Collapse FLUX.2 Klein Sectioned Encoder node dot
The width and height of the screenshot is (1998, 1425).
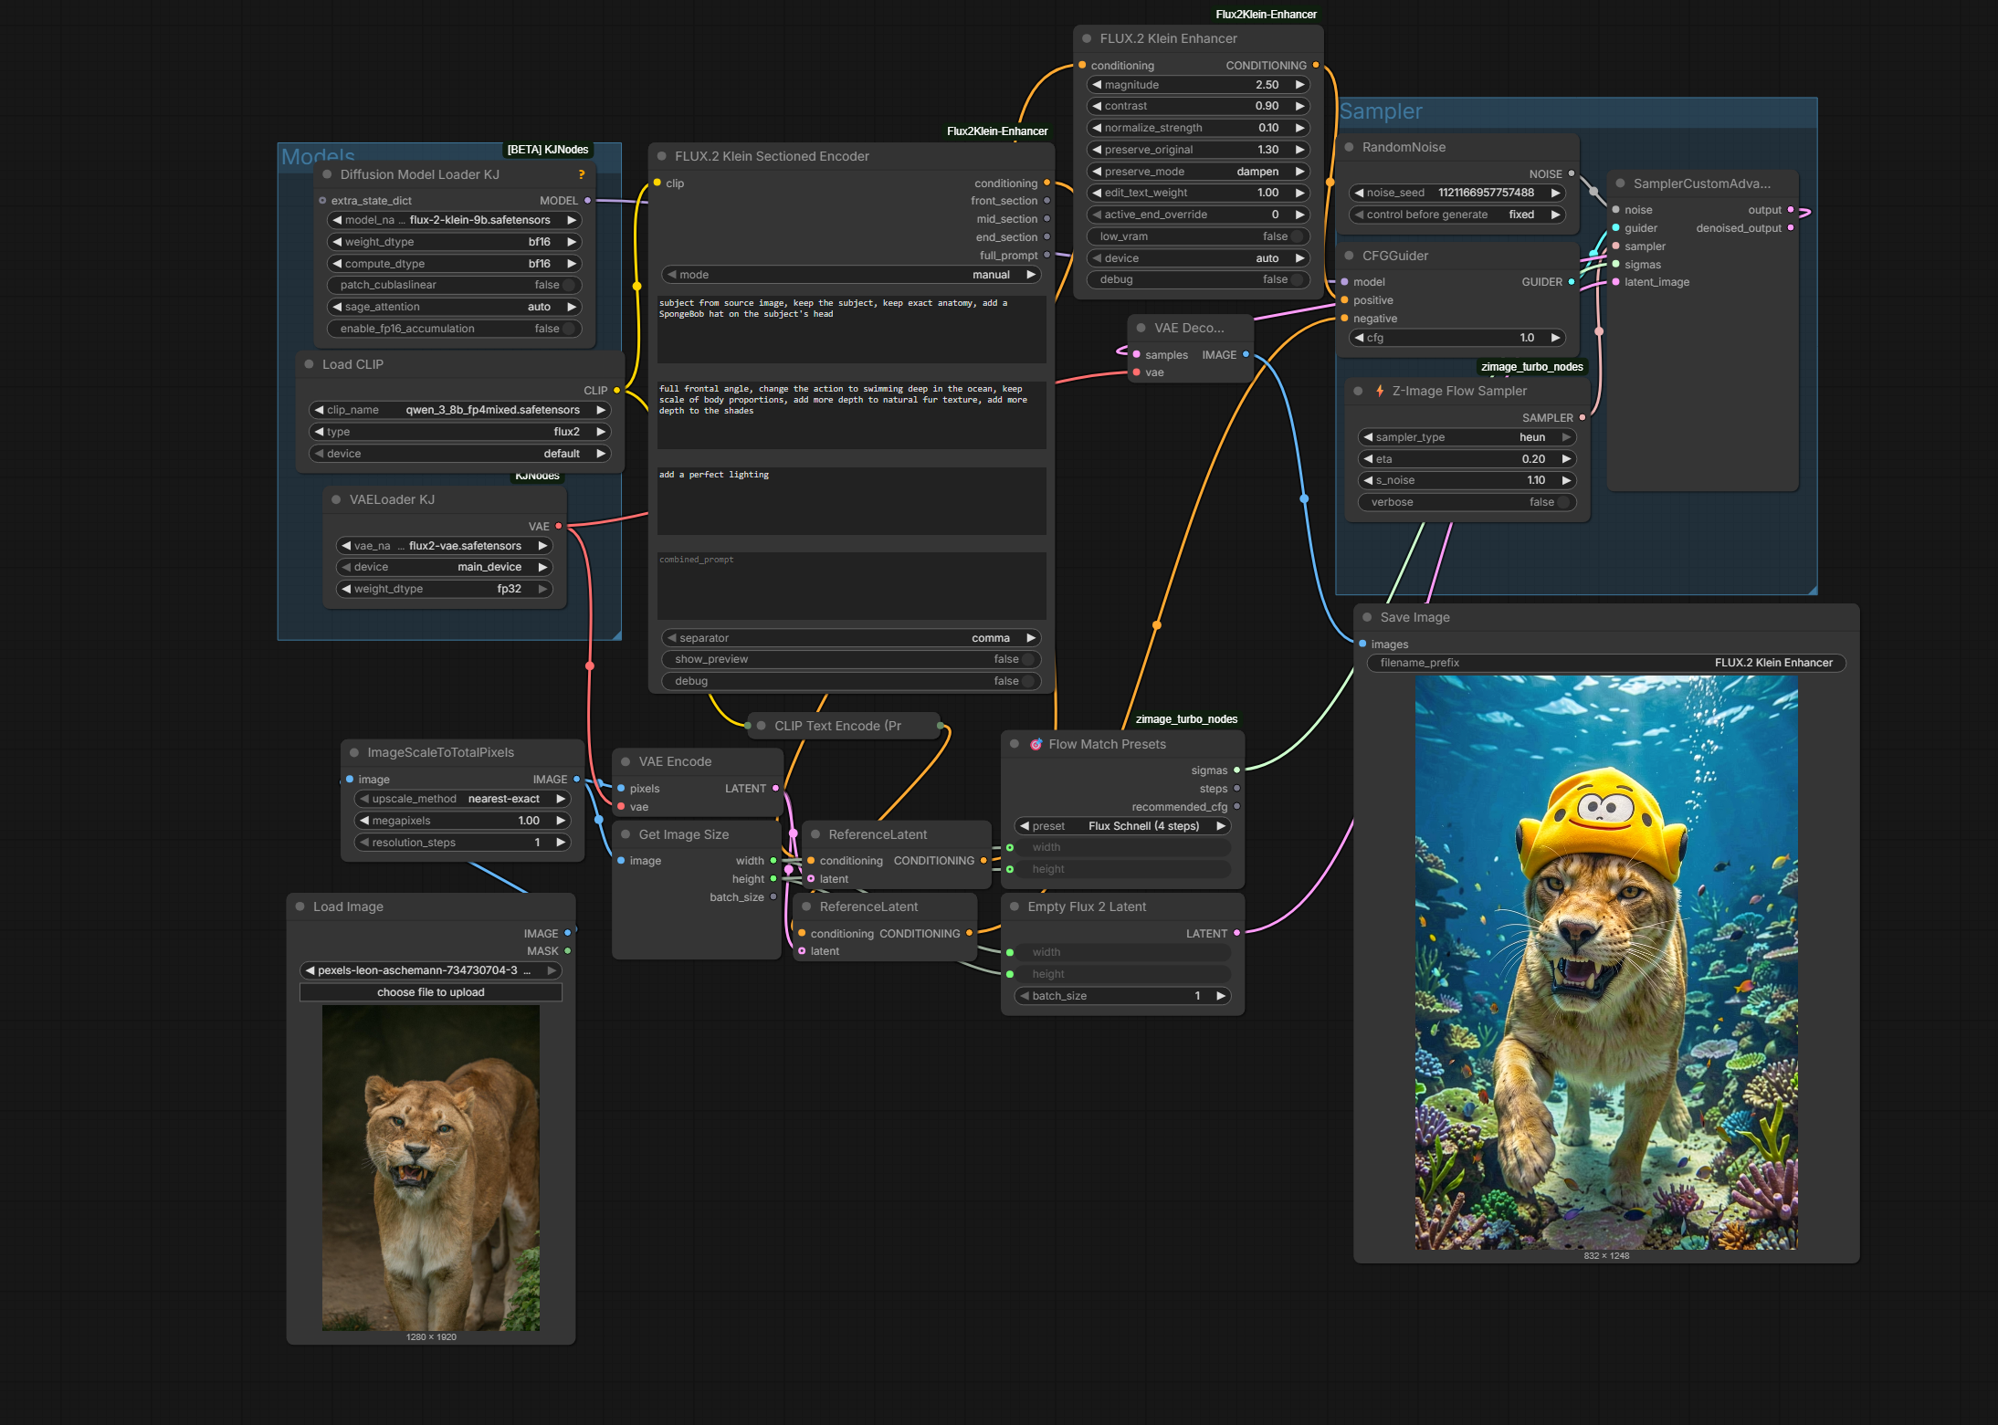(662, 156)
